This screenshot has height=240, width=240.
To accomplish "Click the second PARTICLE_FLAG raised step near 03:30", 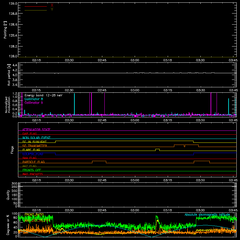I will pos(202,161).
